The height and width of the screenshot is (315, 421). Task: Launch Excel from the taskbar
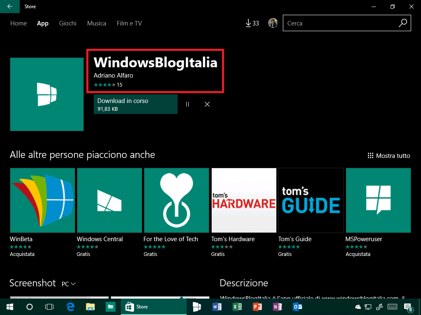click(237, 307)
